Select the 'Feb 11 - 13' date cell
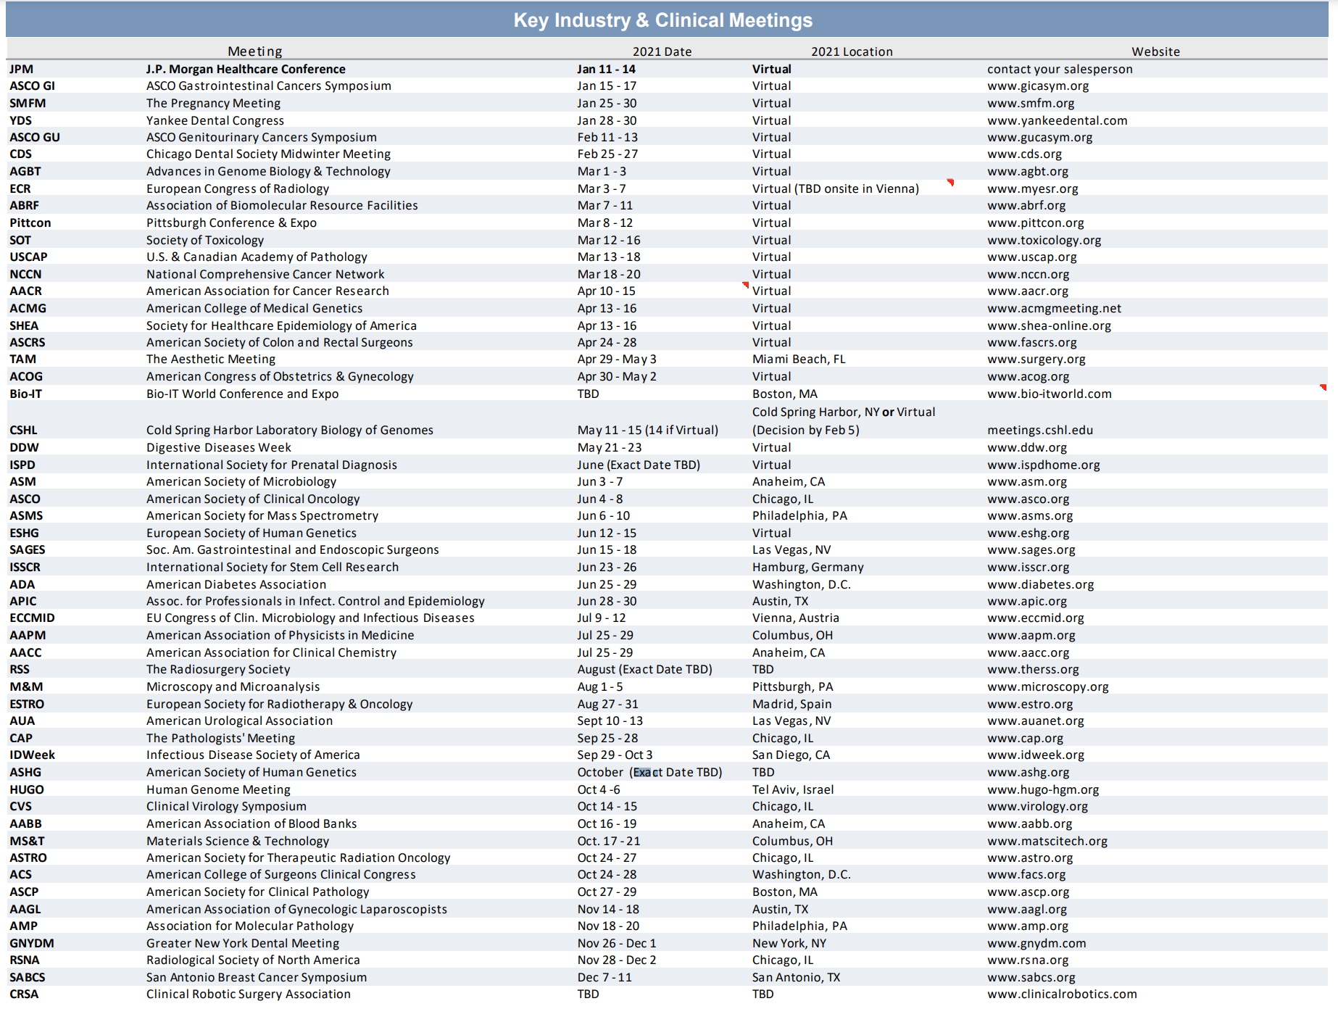Image resolution: width=1338 pixels, height=1009 pixels. pyautogui.click(x=607, y=138)
